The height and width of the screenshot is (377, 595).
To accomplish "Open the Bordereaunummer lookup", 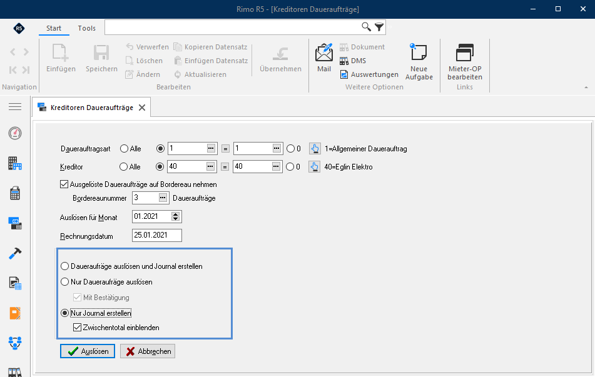I will point(163,198).
